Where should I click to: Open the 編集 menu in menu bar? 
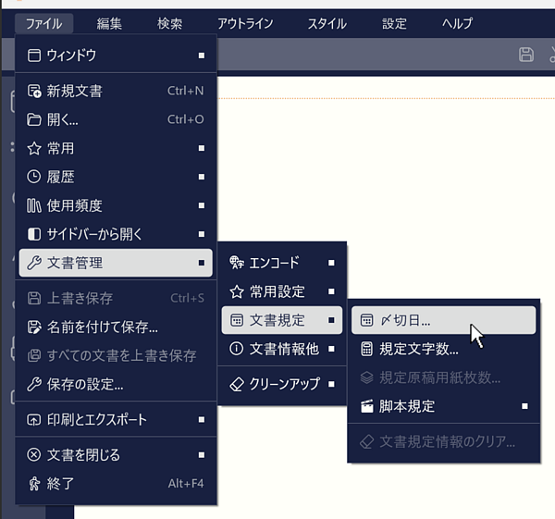pos(109,23)
